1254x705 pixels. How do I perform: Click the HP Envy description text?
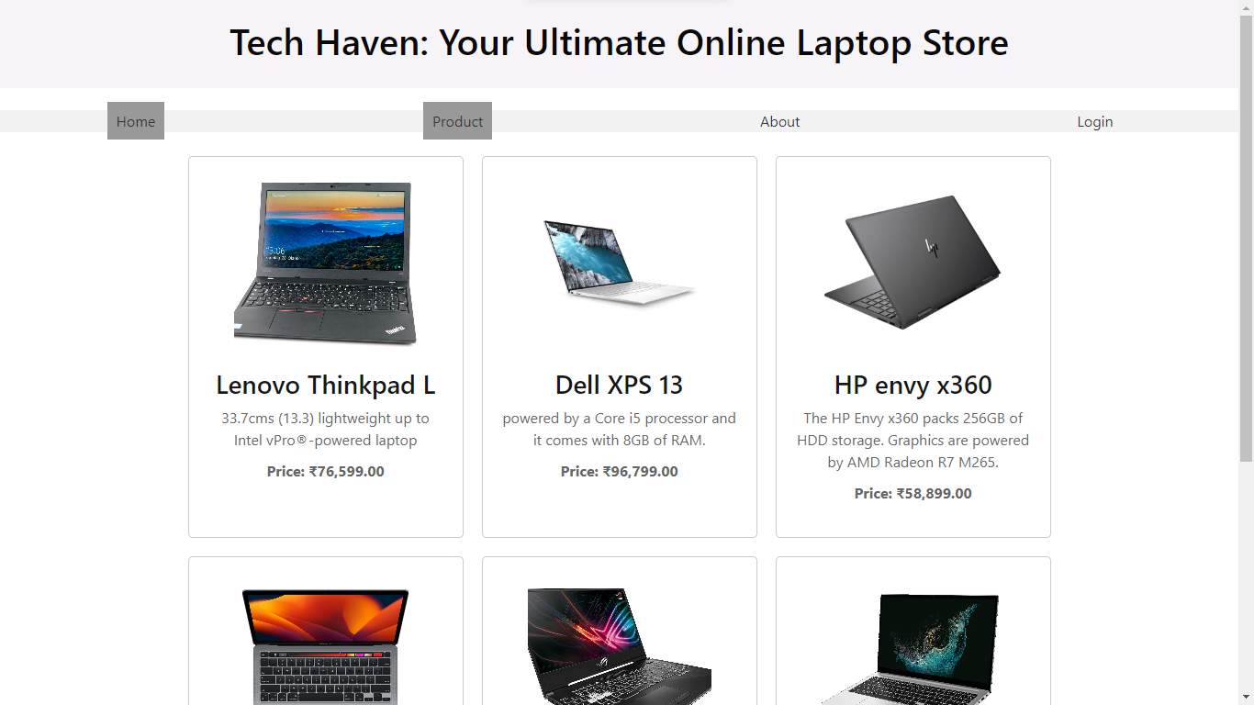point(913,441)
